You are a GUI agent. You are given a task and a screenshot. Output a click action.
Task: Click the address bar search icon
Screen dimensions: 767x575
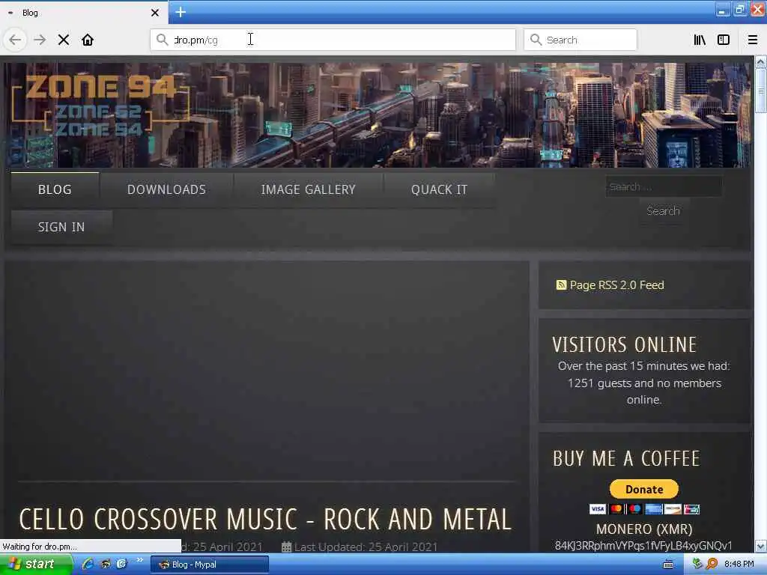pyautogui.click(x=162, y=39)
